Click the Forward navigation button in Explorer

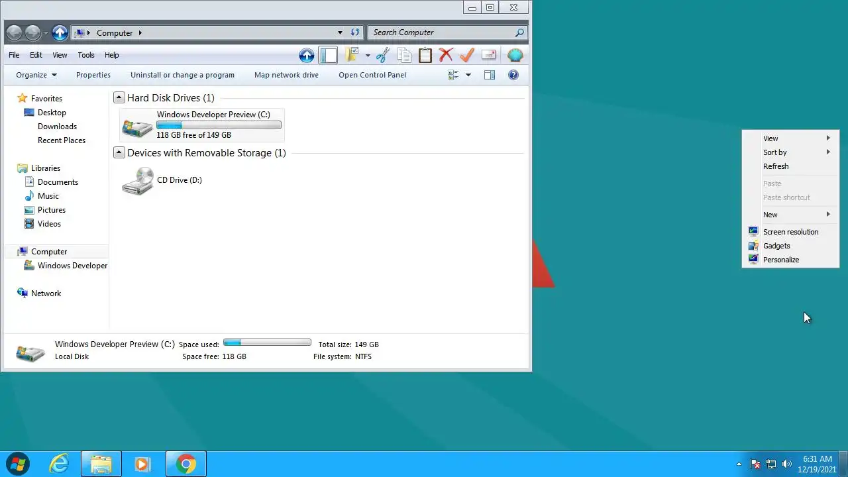pyautogui.click(x=32, y=32)
